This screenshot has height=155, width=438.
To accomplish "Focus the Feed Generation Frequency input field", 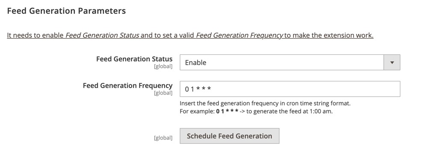I will point(290,89).
